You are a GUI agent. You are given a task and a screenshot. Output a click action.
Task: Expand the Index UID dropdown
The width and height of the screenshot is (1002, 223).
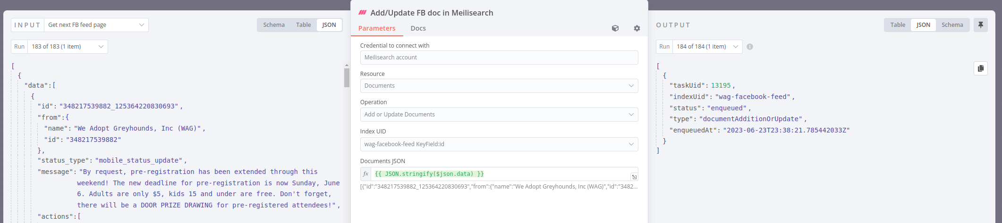(499, 144)
